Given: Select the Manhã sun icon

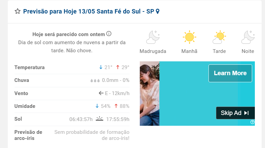Looking at the screenshot, I should [189, 37].
